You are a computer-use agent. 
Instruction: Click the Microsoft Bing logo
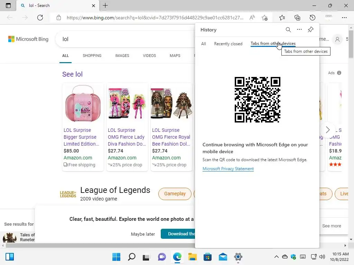coord(28,39)
